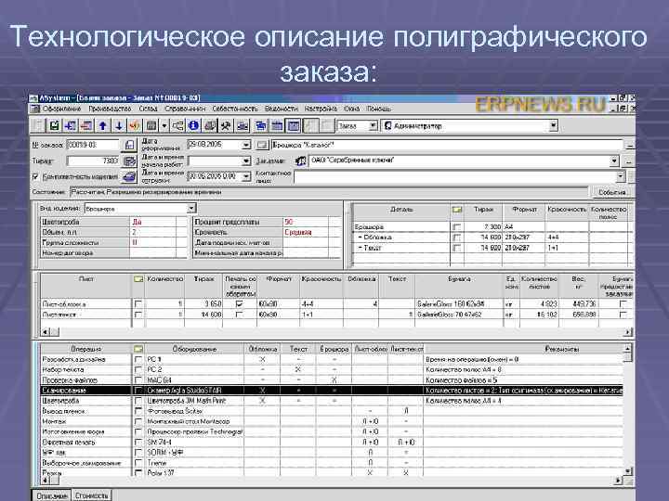Click the small button left of Брошюра Каталог field
Screen dimensions: 669x501
261,146
